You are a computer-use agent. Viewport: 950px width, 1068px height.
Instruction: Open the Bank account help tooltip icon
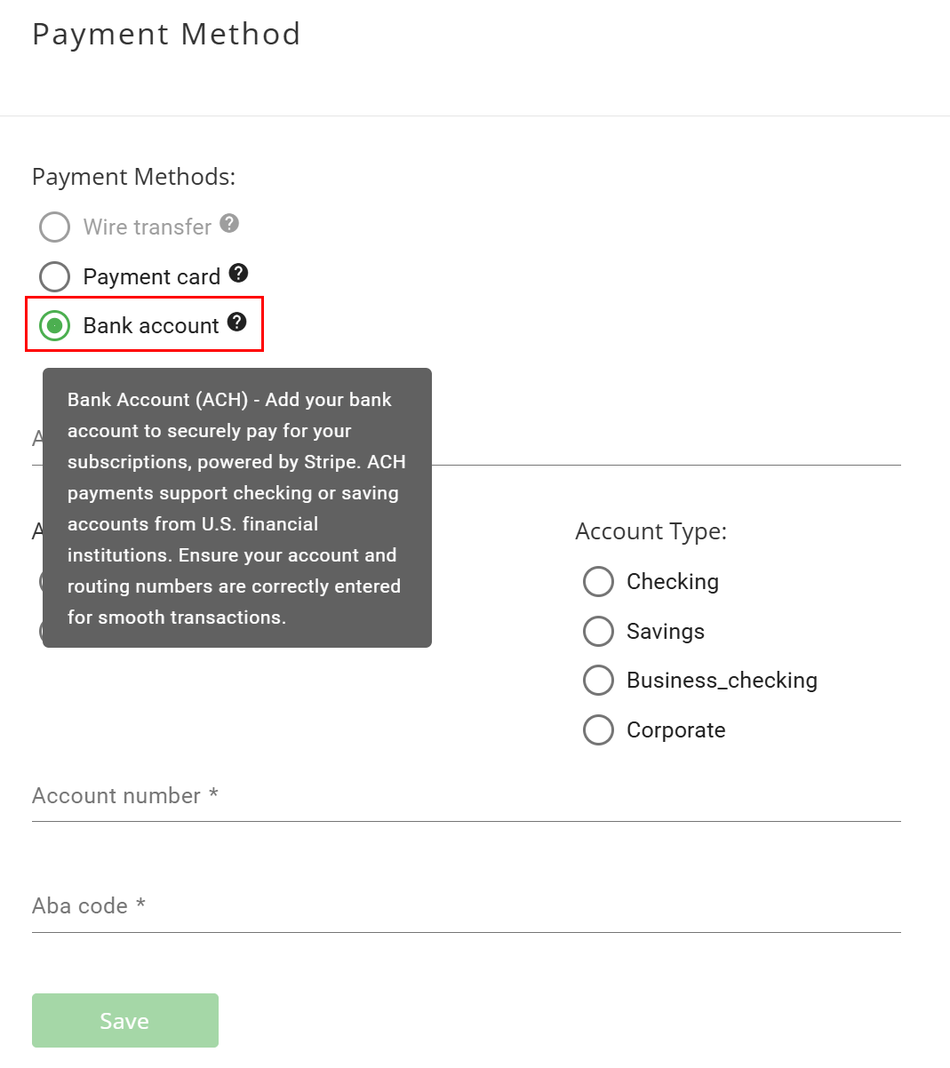click(x=236, y=323)
